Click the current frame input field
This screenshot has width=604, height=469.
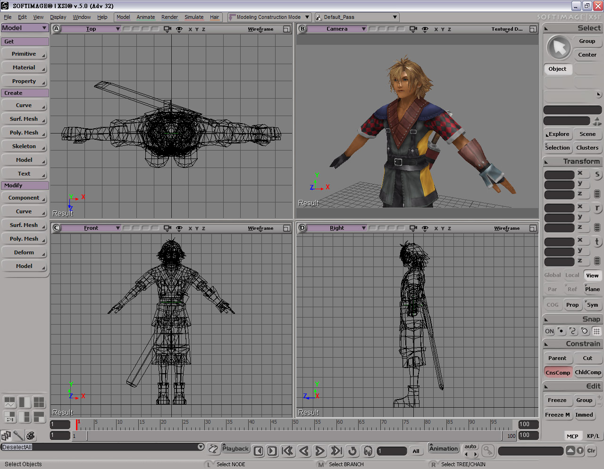click(x=392, y=451)
